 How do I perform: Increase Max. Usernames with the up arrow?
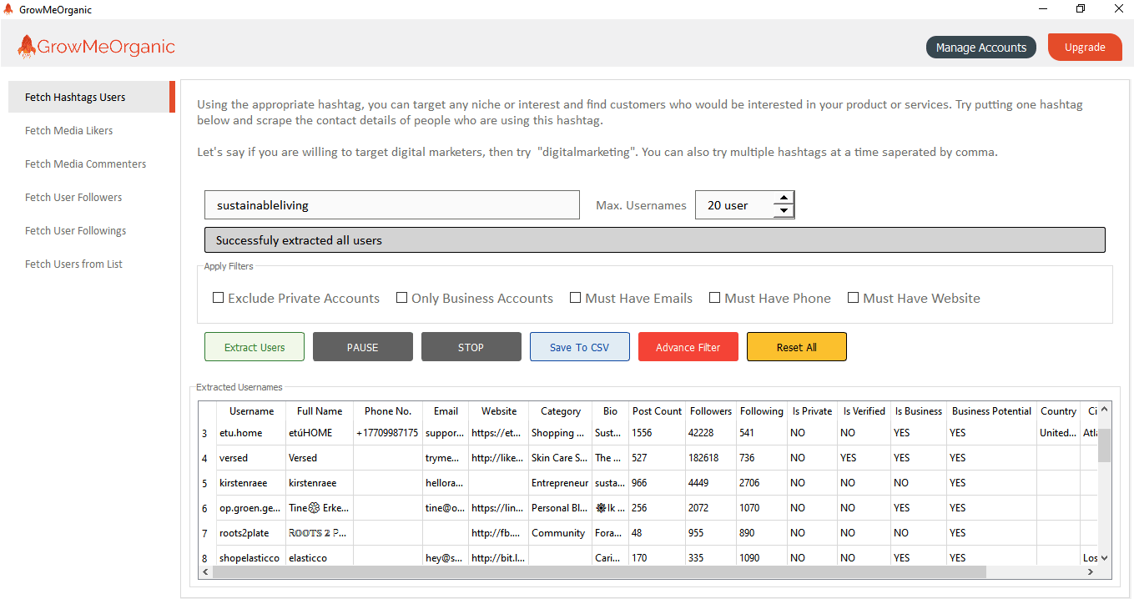pyautogui.click(x=783, y=199)
